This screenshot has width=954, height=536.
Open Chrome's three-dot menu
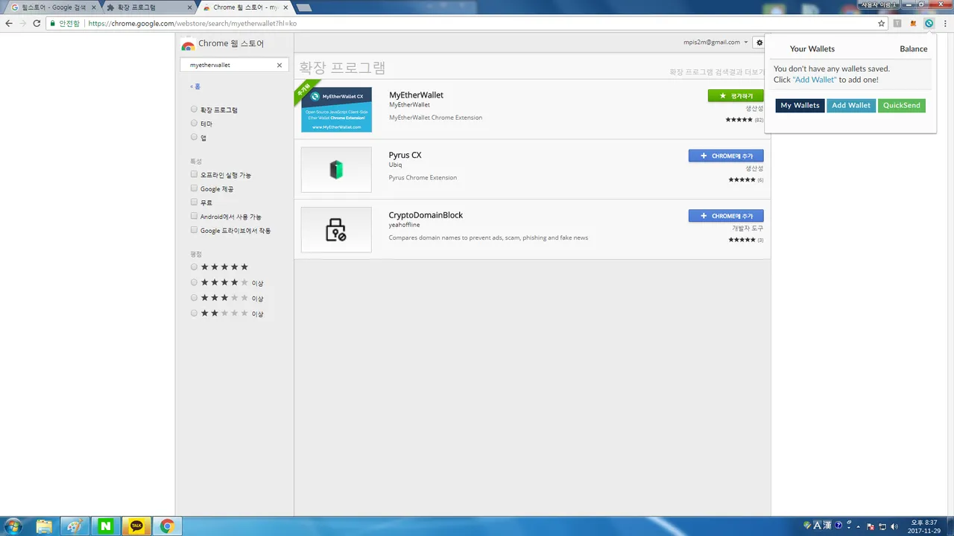(x=945, y=23)
